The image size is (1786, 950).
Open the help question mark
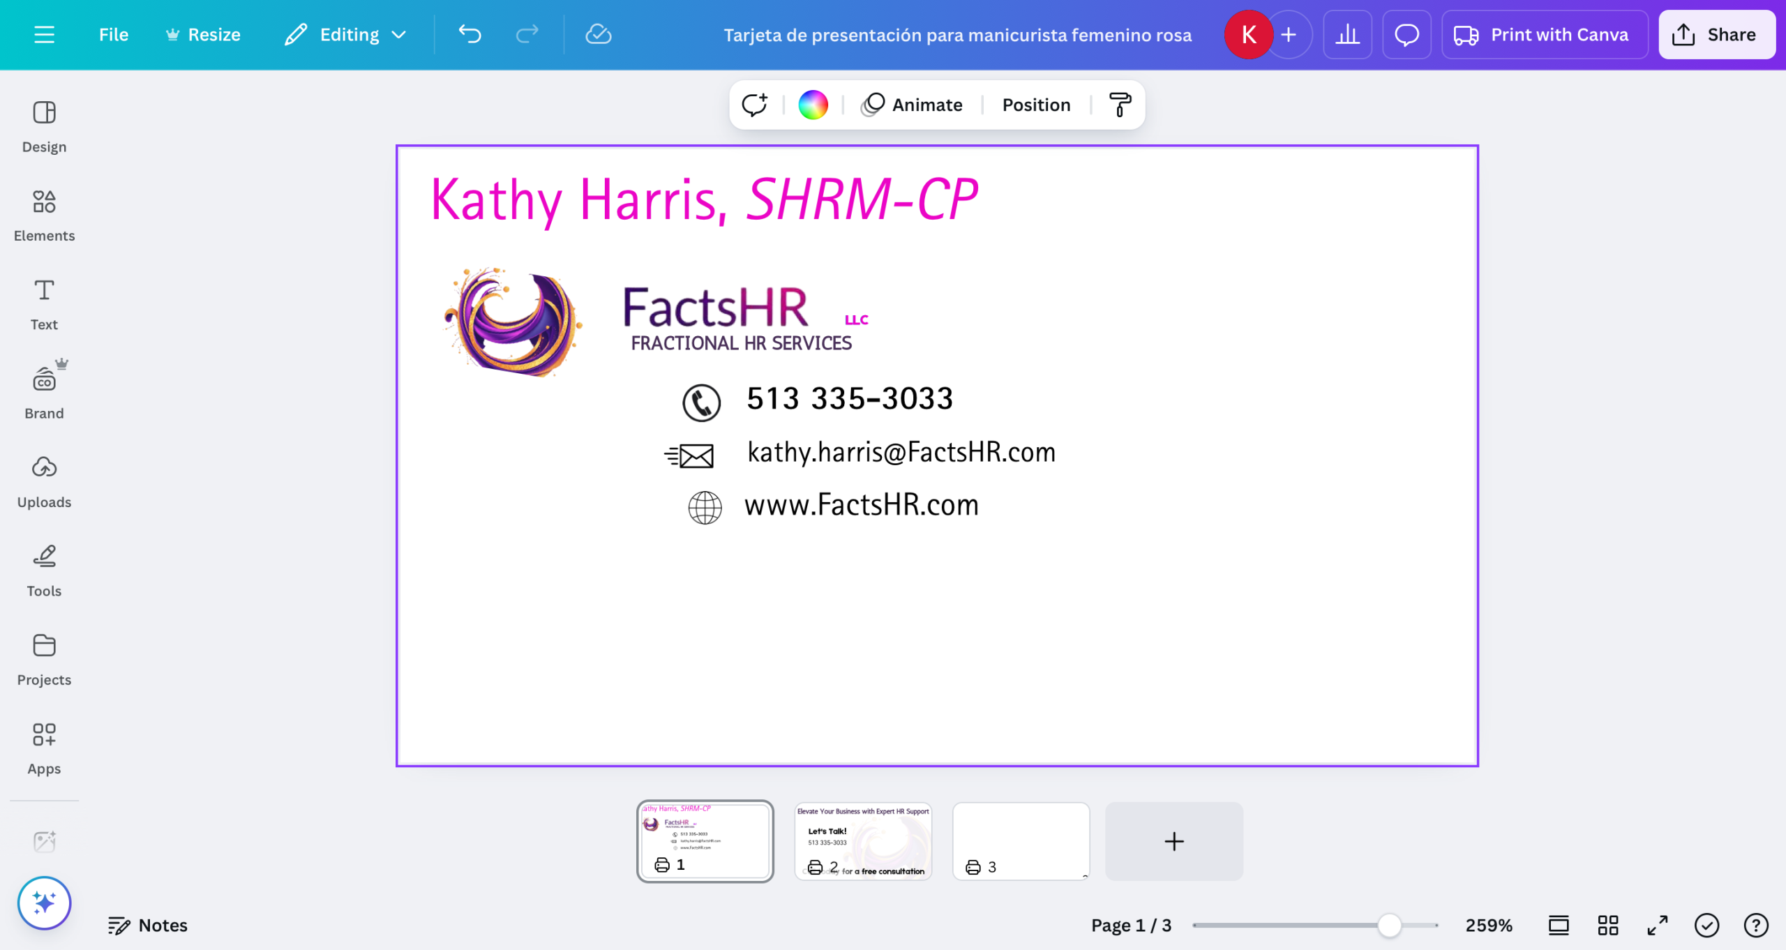pos(1756,926)
